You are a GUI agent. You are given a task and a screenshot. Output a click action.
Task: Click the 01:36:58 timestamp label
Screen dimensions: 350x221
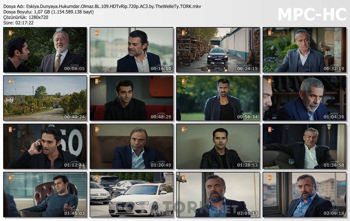point(334,165)
